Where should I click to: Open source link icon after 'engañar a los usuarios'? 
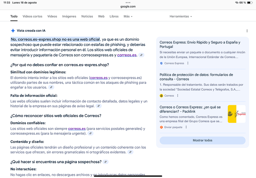click(x=51, y=87)
